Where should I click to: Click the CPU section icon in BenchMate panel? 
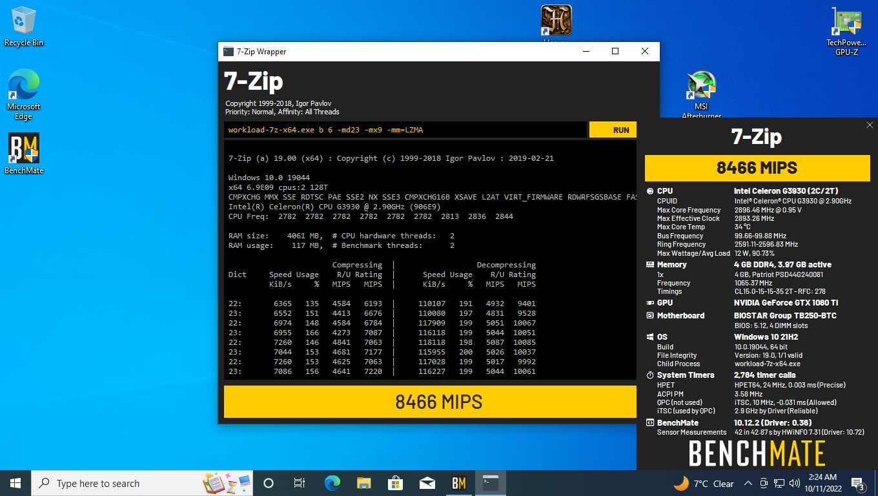pos(650,191)
